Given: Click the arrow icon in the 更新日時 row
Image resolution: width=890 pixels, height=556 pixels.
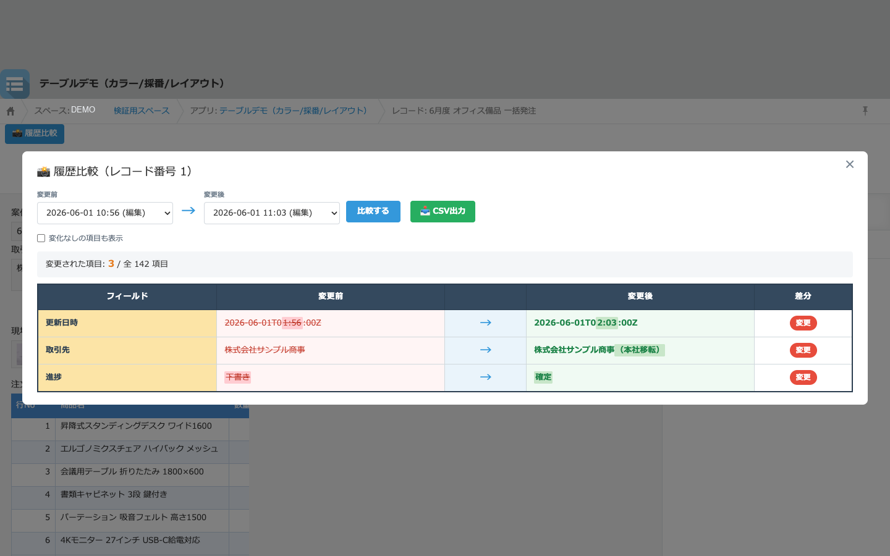Looking at the screenshot, I should coord(486,323).
